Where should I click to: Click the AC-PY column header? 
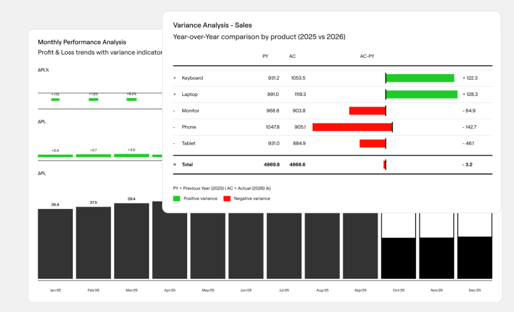(x=367, y=57)
